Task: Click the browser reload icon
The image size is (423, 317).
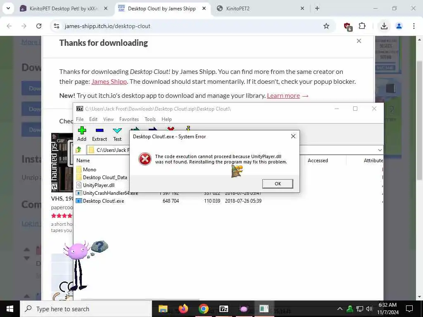Action: pos(39,26)
